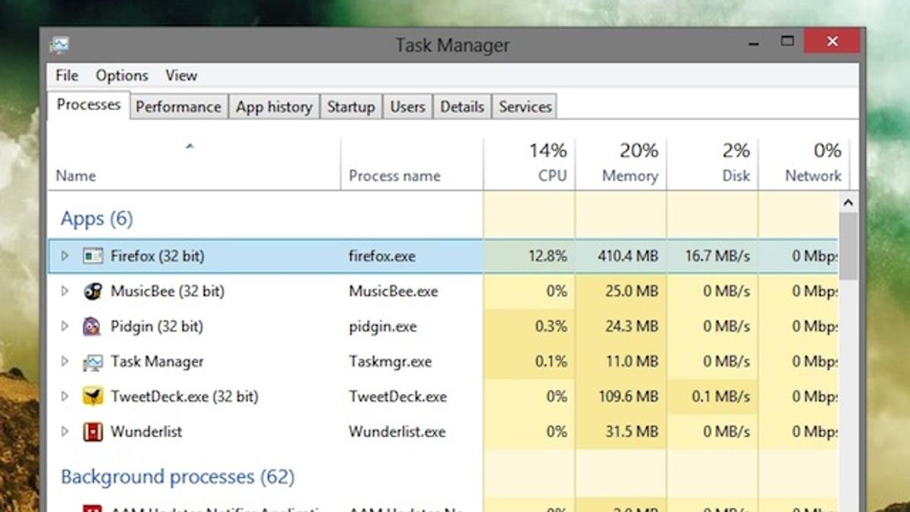Expand the Firefox process group

(x=64, y=256)
